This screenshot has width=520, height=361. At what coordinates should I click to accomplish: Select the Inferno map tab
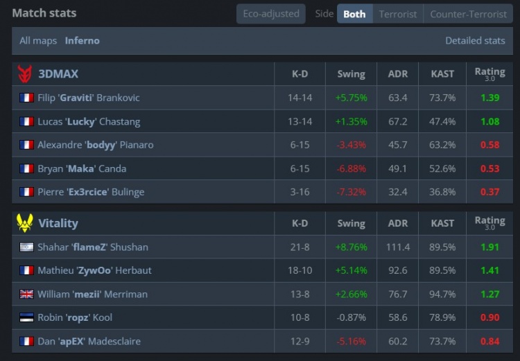[83, 41]
